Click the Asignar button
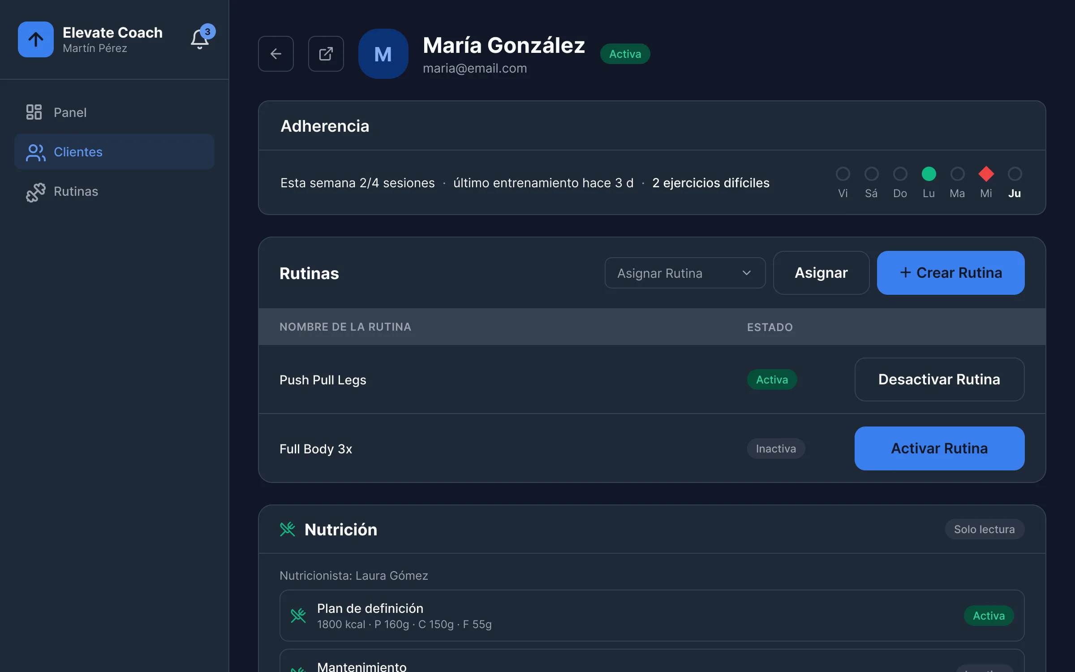This screenshot has height=672, width=1075. (821, 273)
